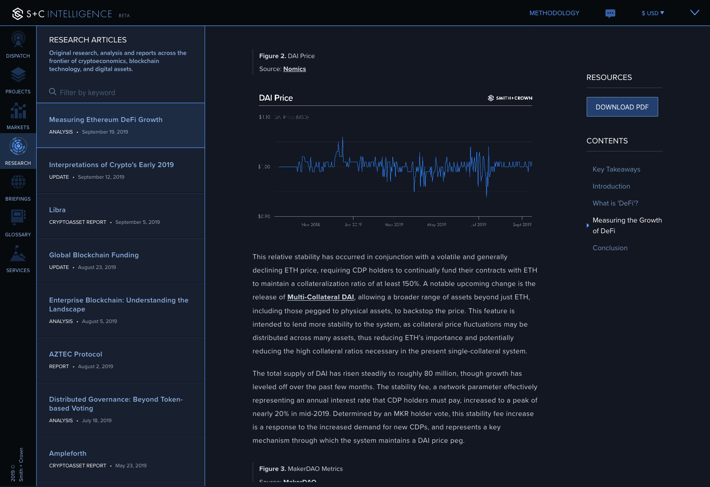Select the Research section icon
The height and width of the screenshot is (487, 710).
point(18,146)
